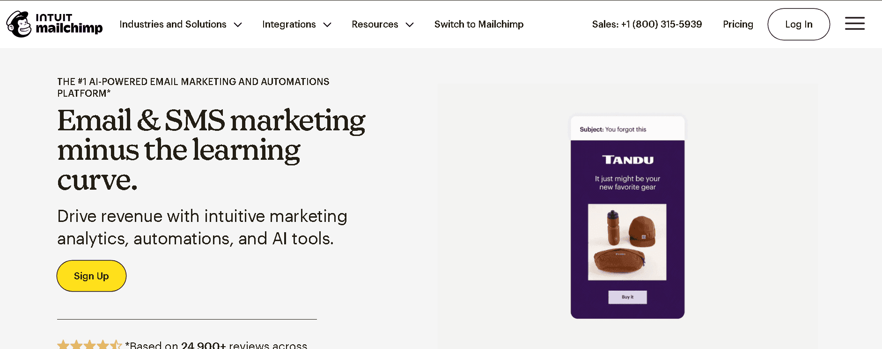This screenshot has height=349, width=882.
Task: Go to Switch to Mailchimp page
Action: pyautogui.click(x=479, y=24)
